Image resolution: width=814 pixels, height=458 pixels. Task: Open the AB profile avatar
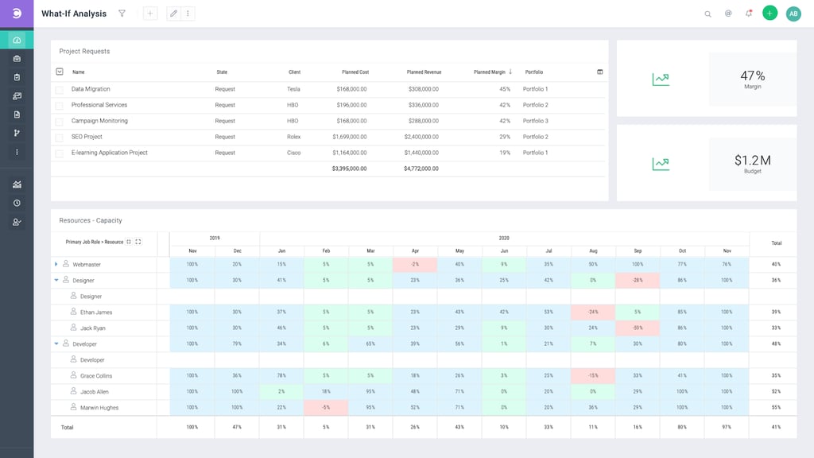tap(793, 14)
